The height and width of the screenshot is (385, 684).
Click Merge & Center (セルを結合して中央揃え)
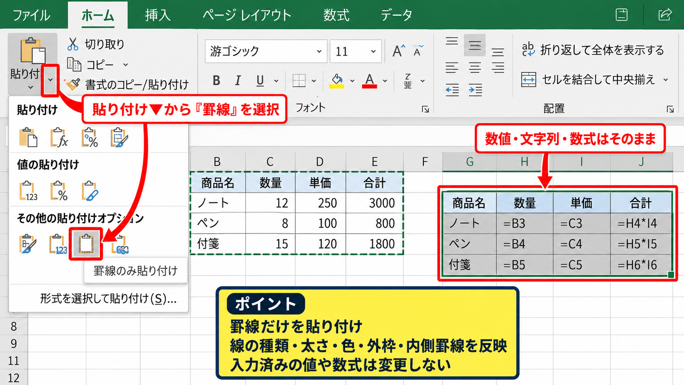(588, 79)
